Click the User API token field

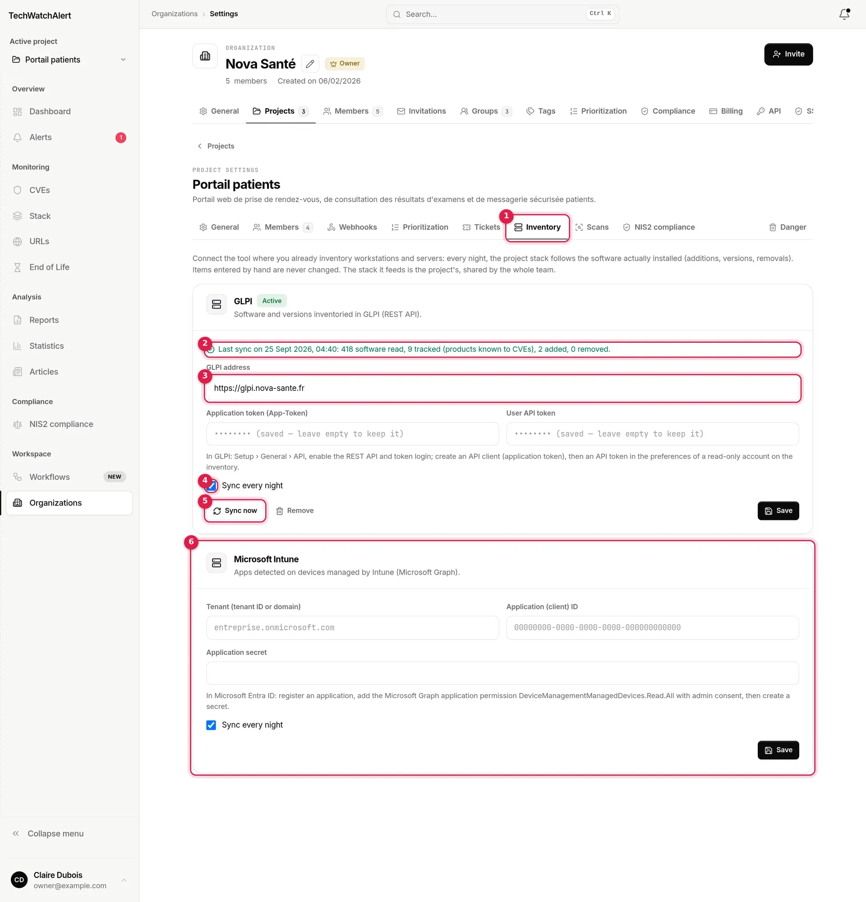[653, 434]
